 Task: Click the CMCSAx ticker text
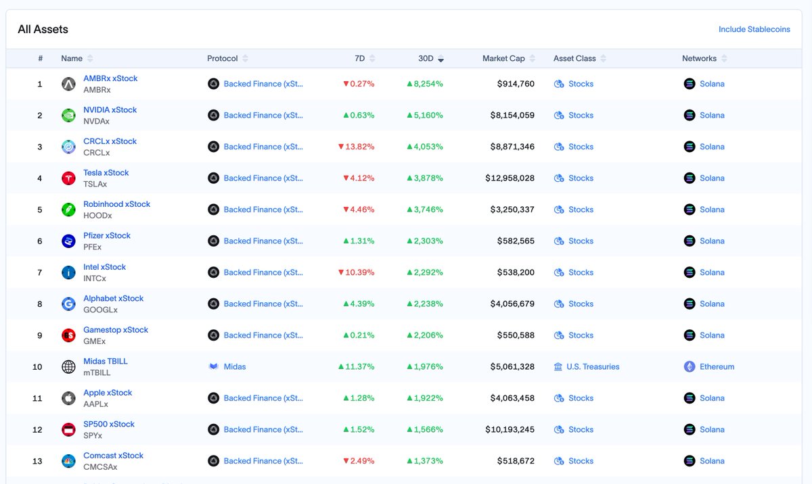[x=100, y=467]
